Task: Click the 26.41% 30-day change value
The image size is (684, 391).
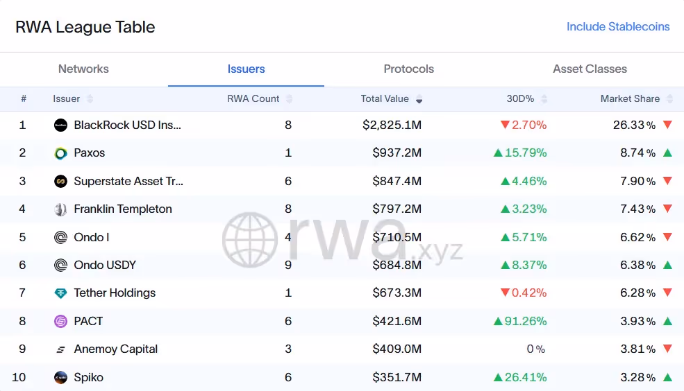Action: tap(526, 377)
